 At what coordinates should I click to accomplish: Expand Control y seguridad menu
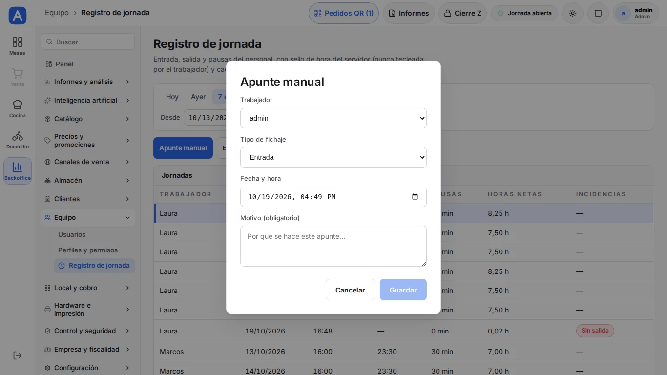tap(87, 331)
